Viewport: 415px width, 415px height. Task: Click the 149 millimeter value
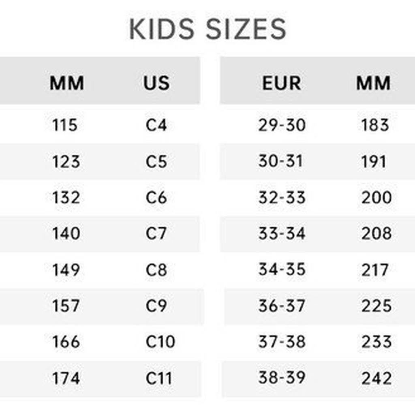[x=66, y=270]
